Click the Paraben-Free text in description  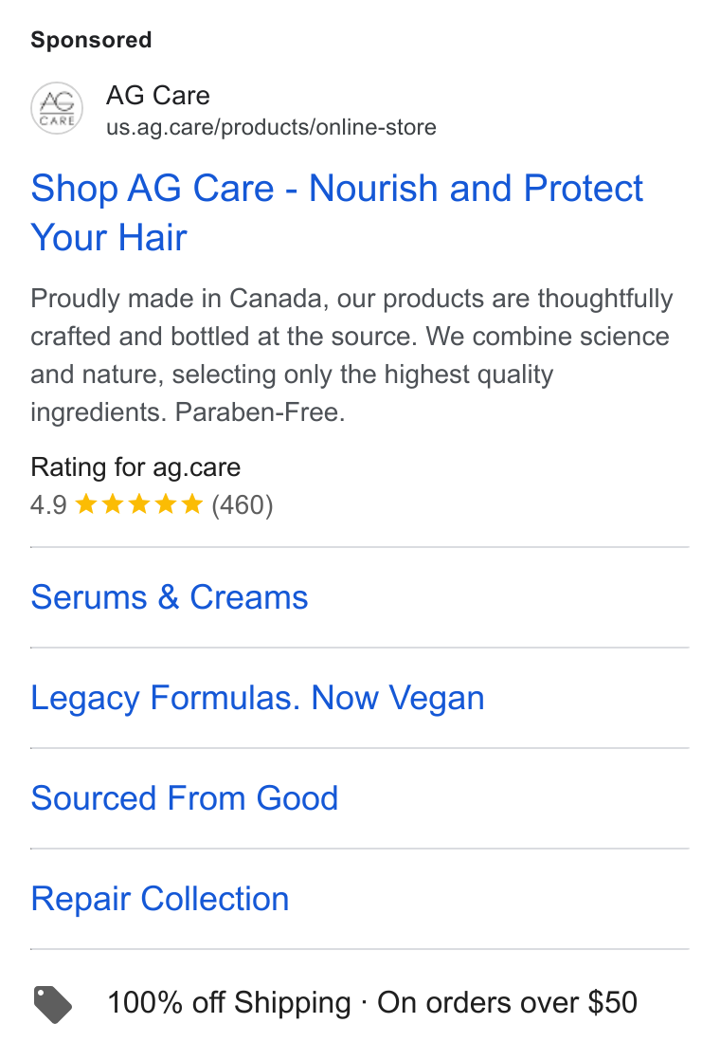click(260, 411)
